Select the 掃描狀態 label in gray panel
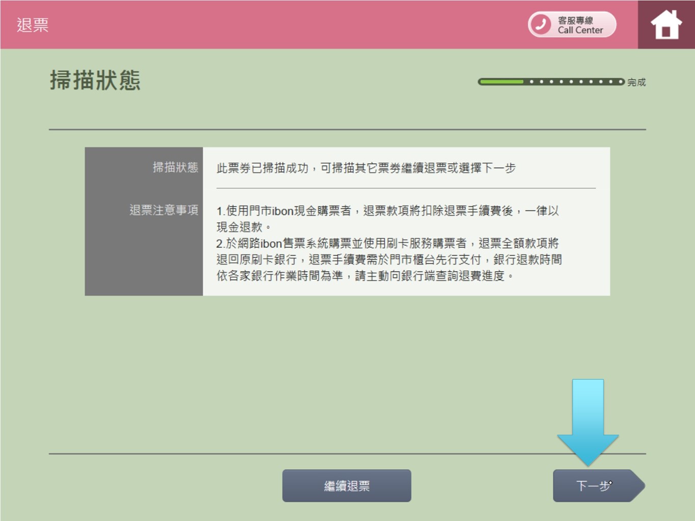 coord(175,167)
